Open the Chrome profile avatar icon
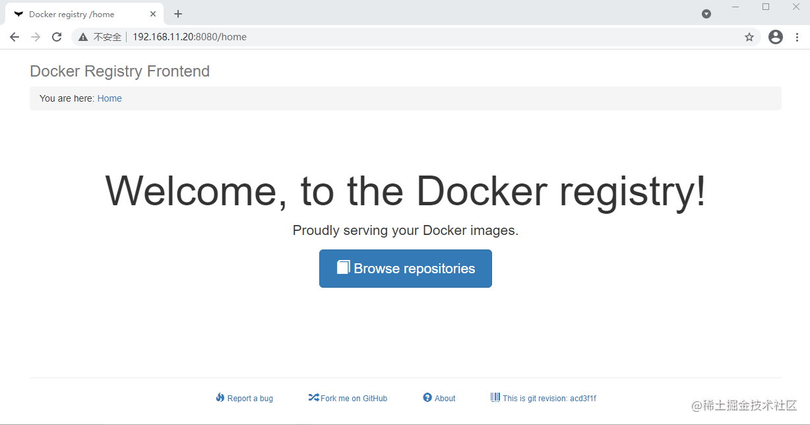Image resolution: width=810 pixels, height=425 pixels. click(x=775, y=37)
